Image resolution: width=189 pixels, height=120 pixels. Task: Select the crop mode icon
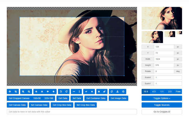pos(16,91)
